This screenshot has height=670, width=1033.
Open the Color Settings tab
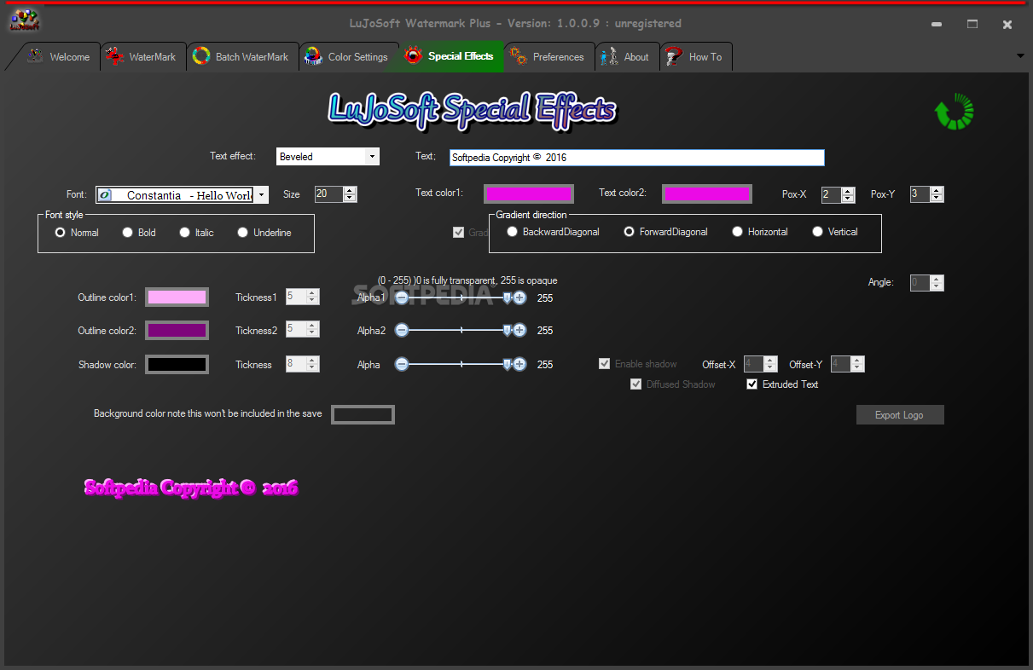349,57
